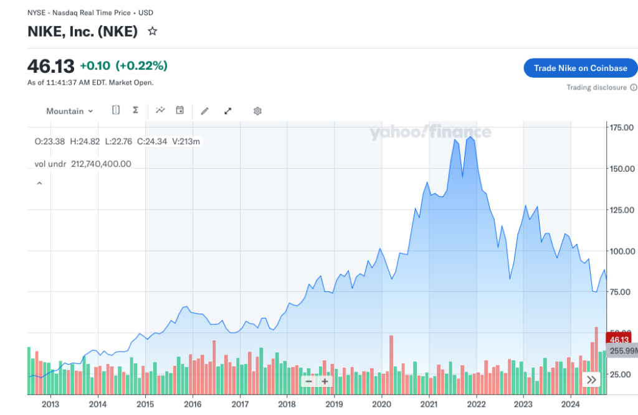
Task: Open chart settings gear
Action: tap(257, 111)
